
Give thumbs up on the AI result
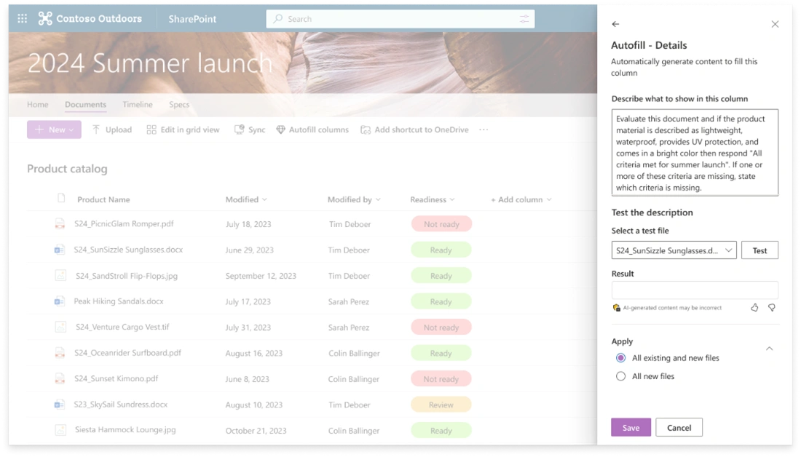[755, 307]
